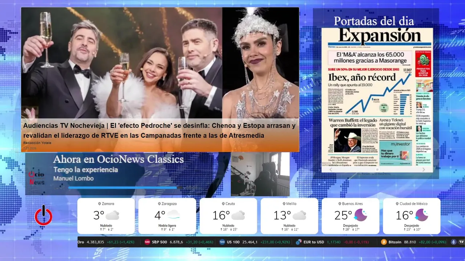
Task: Click the US 100 25.464,1 quote
Action: point(255,242)
